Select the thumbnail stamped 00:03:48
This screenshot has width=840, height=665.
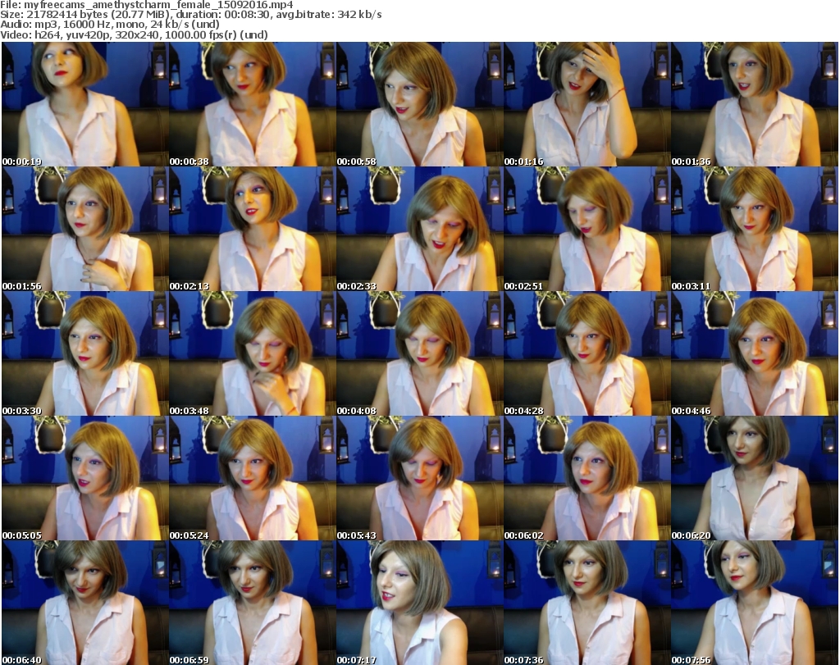(x=253, y=353)
